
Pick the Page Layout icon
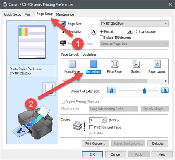coord(157,64)
